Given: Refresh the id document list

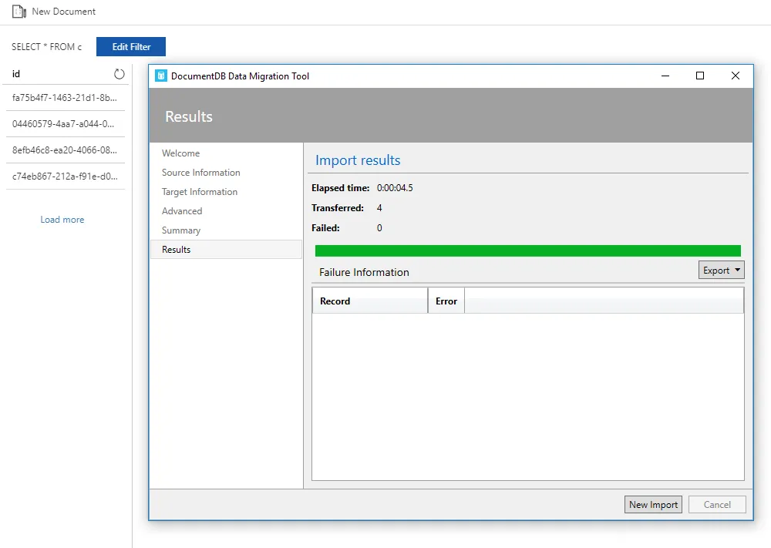Looking at the screenshot, I should (119, 74).
